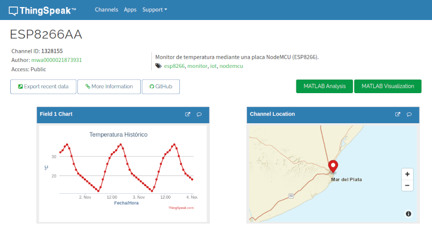
Task: Click the ThingSpeak logo
Action: 42,10
